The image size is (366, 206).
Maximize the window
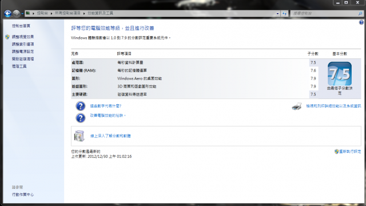click(346, 2)
